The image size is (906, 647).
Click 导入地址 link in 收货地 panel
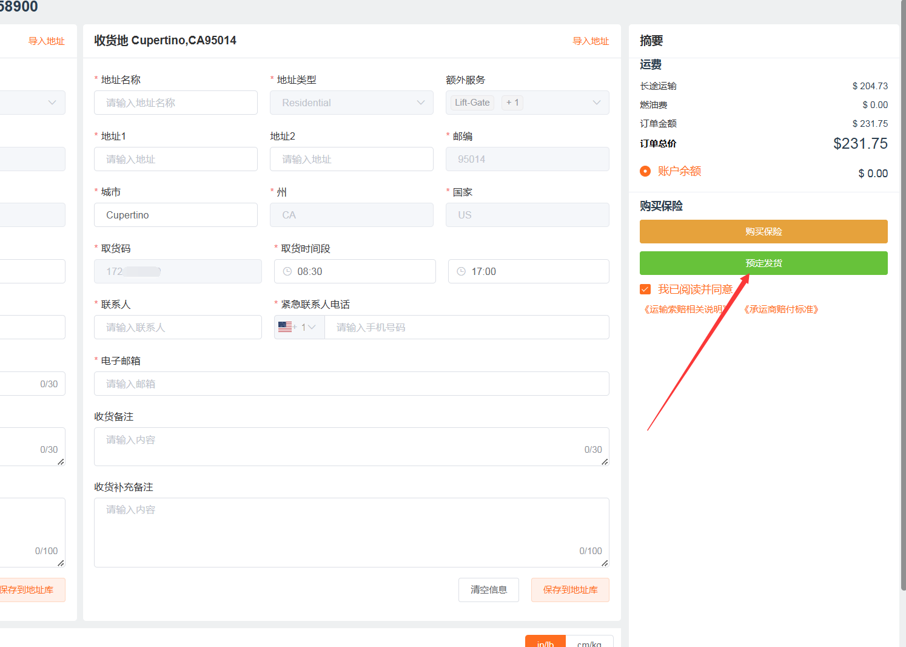coord(591,41)
